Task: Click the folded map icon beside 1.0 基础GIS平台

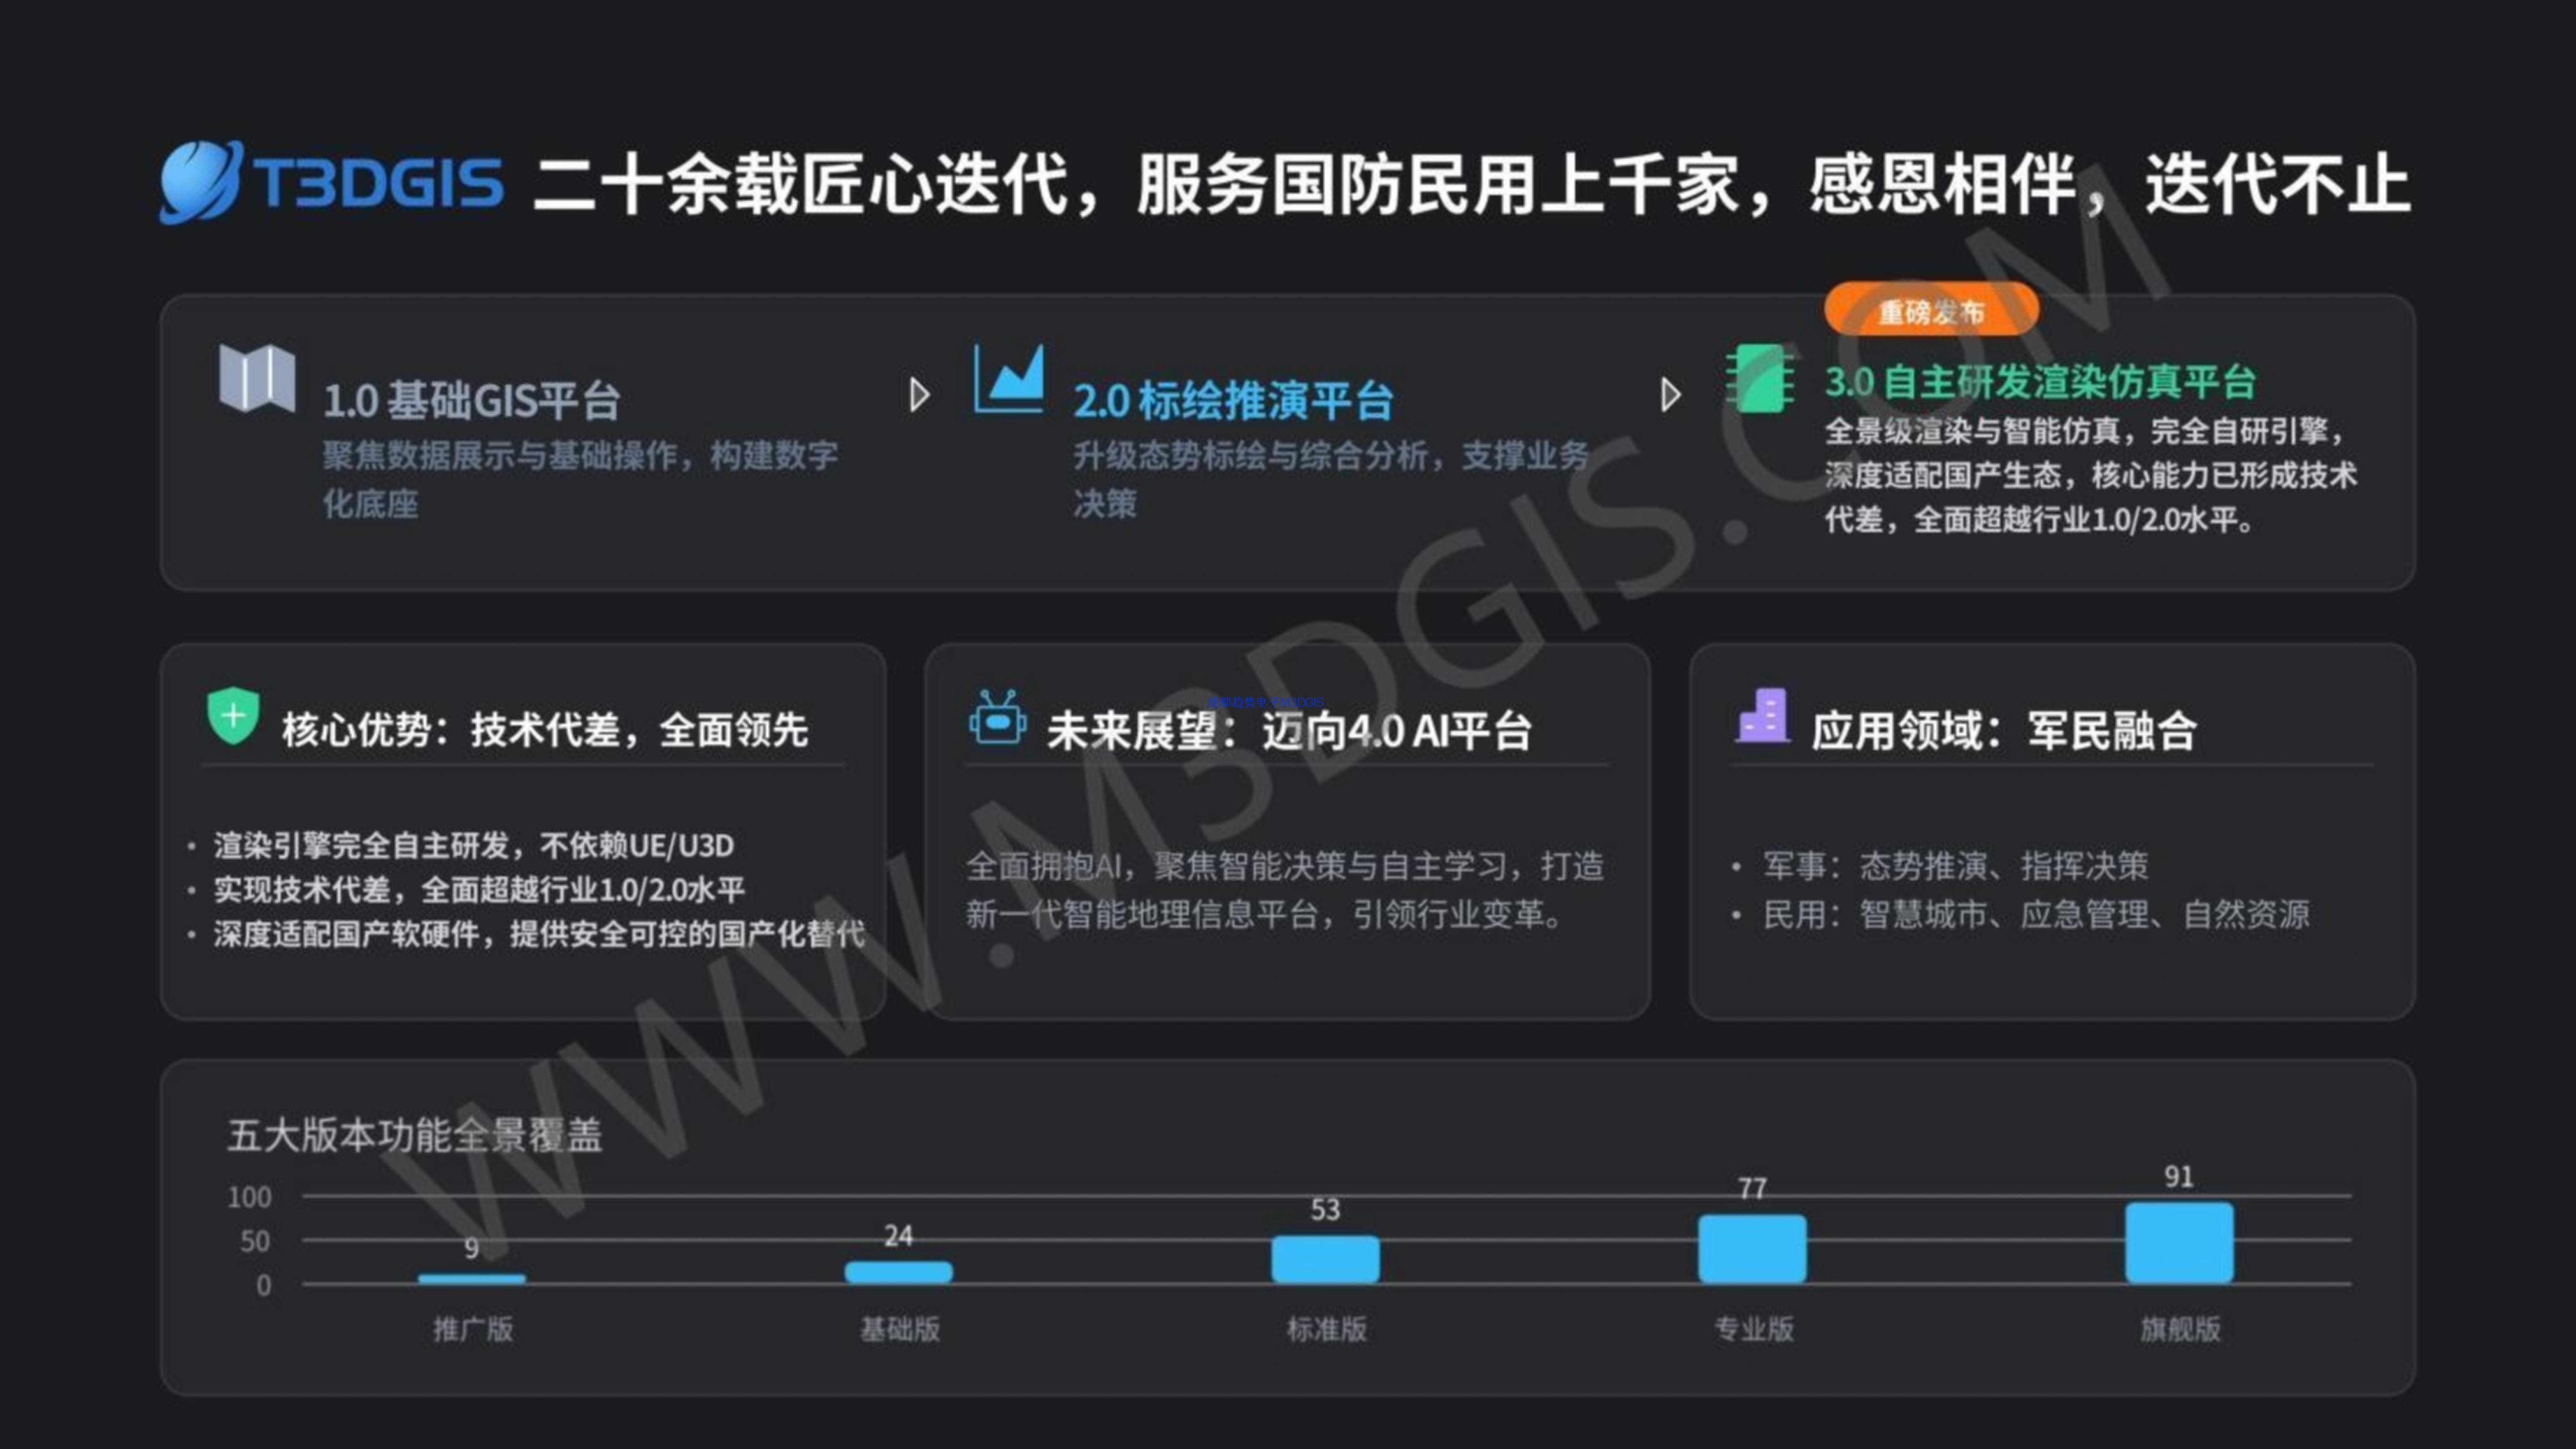Action: pos(257,378)
